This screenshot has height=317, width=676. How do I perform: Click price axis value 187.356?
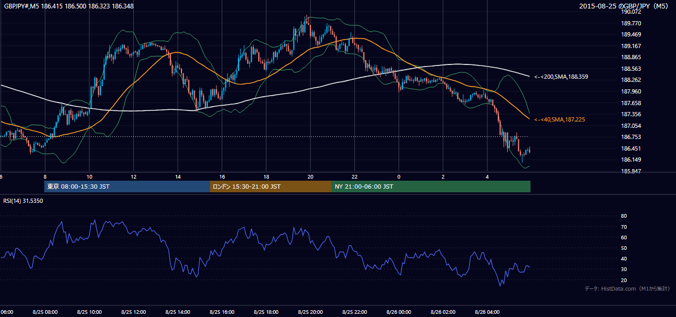tap(631, 114)
